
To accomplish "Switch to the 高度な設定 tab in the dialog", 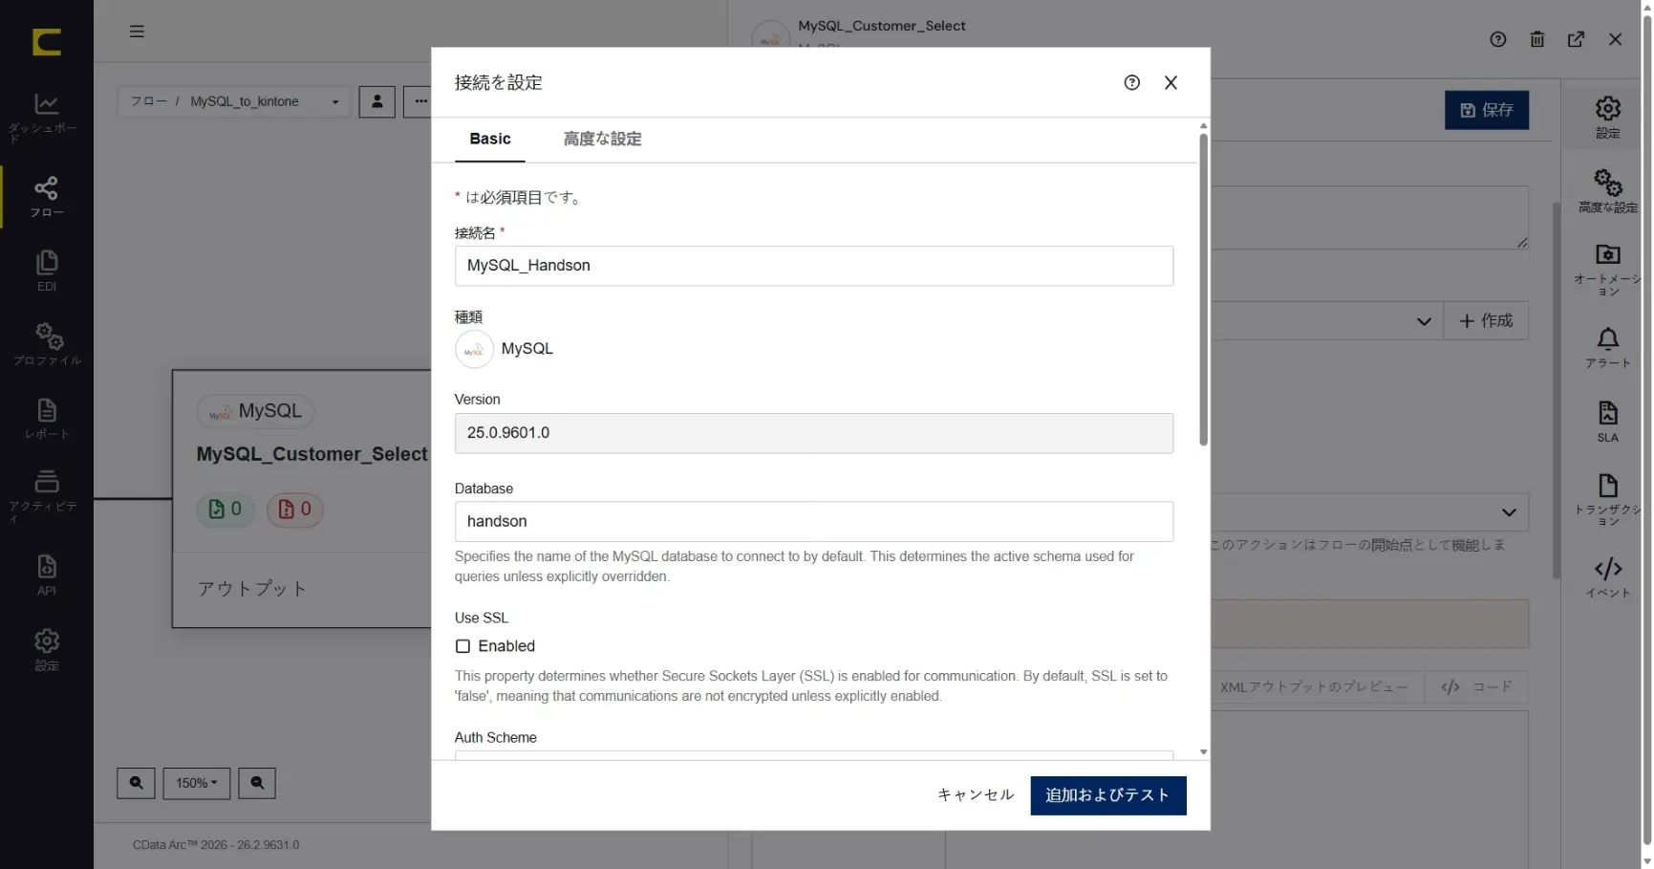I will (x=602, y=140).
